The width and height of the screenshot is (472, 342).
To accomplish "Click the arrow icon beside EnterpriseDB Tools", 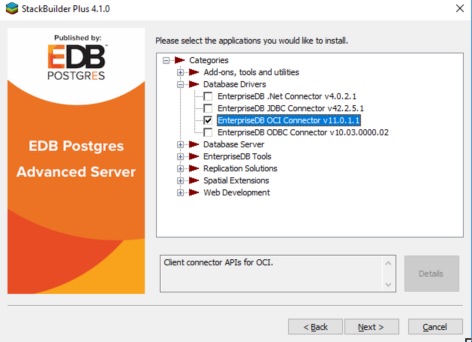I will click(x=194, y=156).
